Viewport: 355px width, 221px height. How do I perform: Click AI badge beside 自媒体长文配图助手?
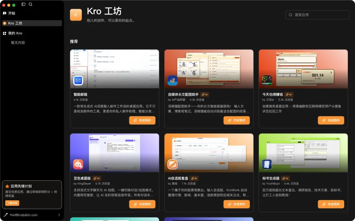point(205,95)
